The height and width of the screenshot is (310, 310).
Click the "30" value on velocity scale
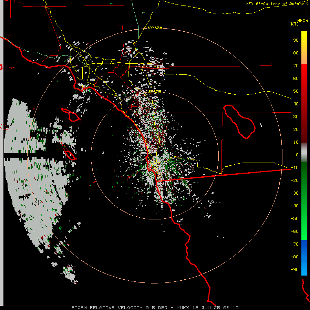[x=296, y=117]
